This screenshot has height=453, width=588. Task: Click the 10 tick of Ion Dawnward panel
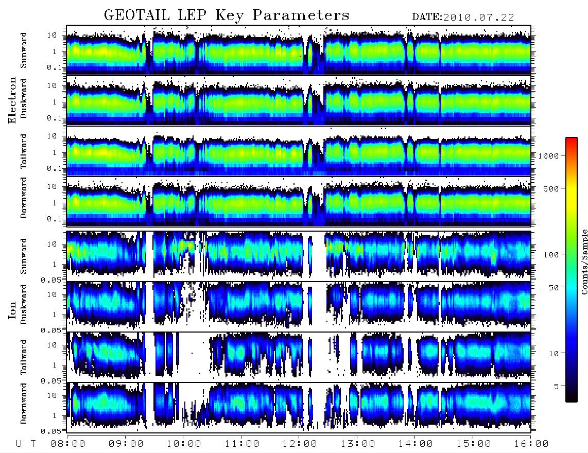pyautogui.click(x=52, y=396)
